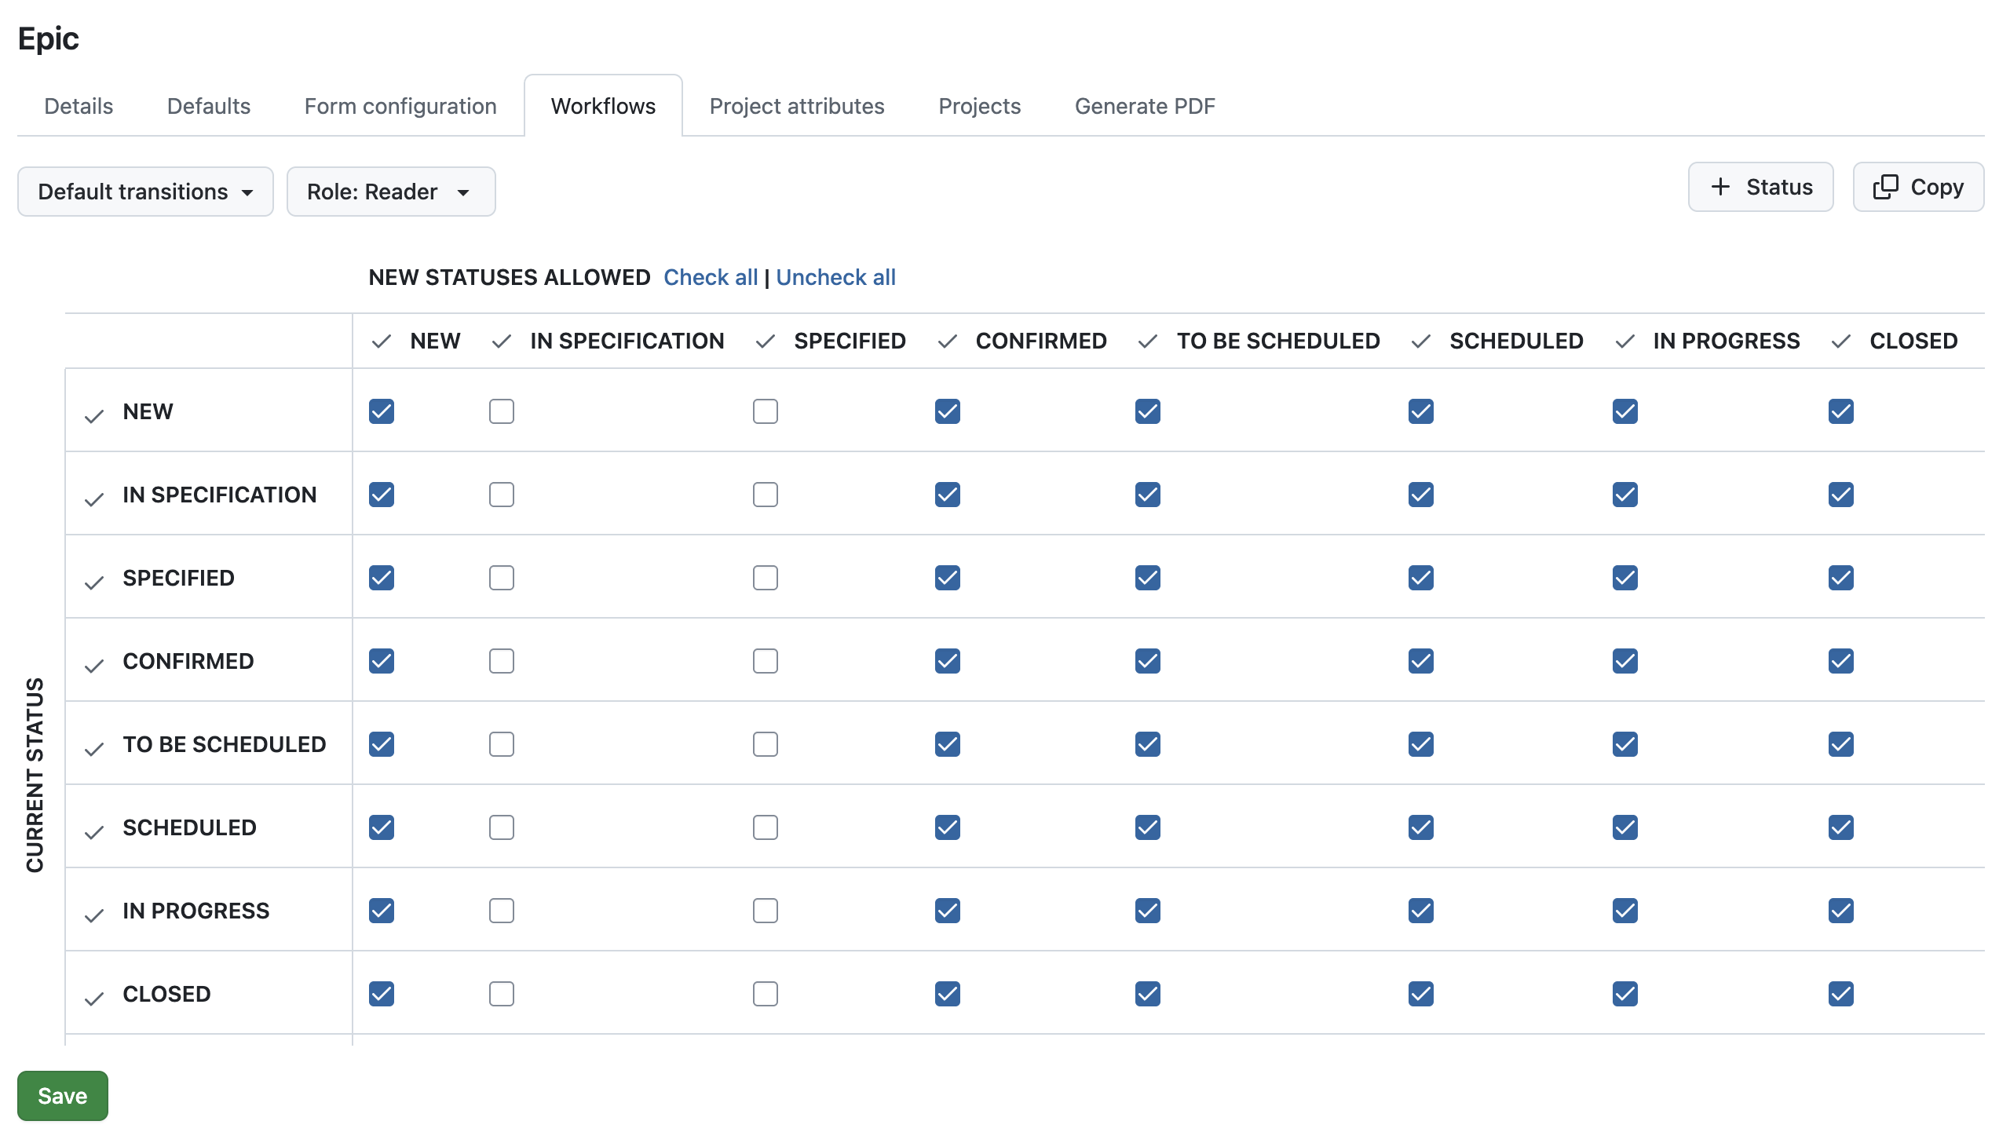Click the checkmark icon beside NEW row label
Screen dimensions: 2010x1143
(x=94, y=417)
